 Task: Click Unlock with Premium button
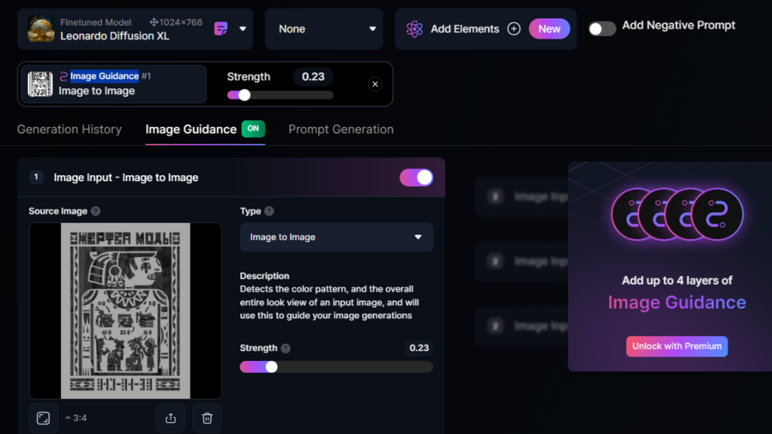[677, 347]
